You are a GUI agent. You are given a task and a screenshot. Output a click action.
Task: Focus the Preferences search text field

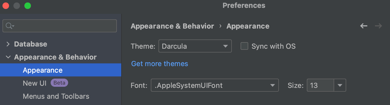tap(60, 26)
